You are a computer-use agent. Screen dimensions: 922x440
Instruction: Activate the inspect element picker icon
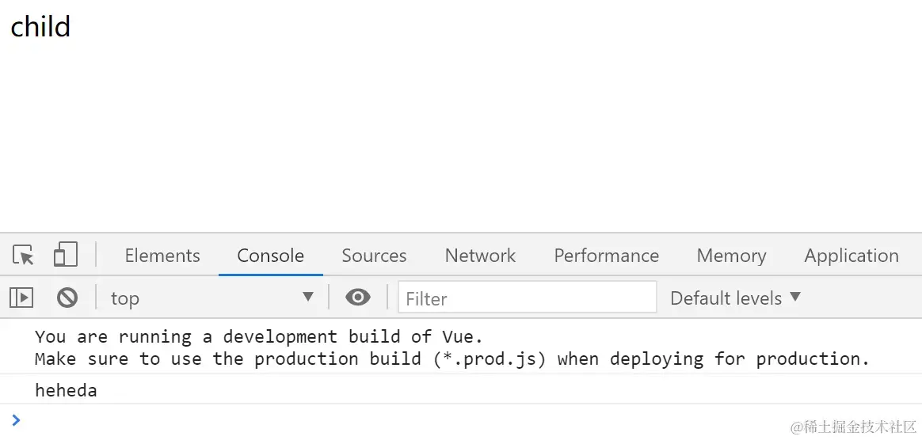pyautogui.click(x=24, y=256)
